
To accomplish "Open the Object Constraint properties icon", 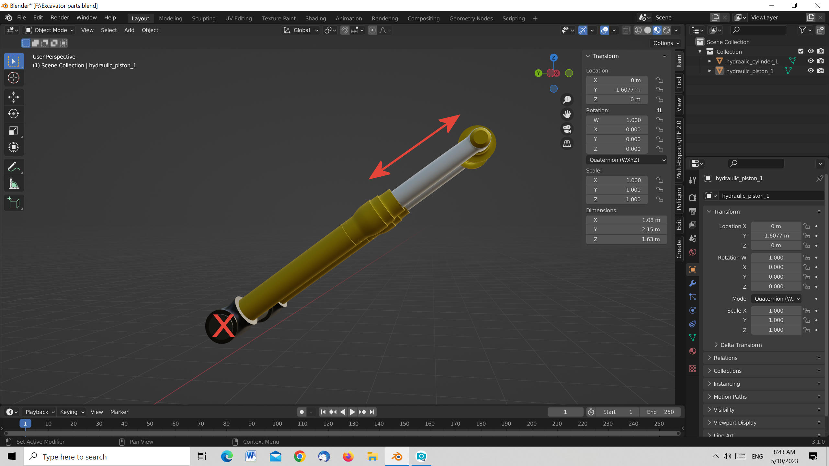I will coord(693,324).
